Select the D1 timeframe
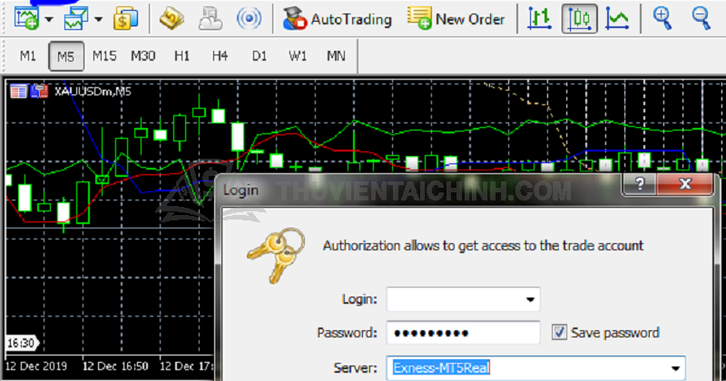 pyautogui.click(x=259, y=56)
